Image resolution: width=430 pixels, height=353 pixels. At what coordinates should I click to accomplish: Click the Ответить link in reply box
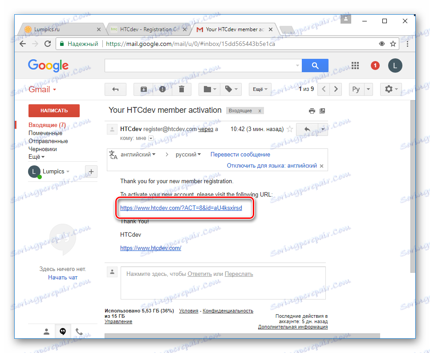[x=199, y=274]
